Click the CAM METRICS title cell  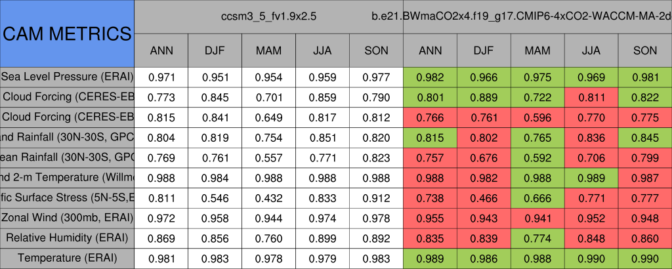click(67, 33)
